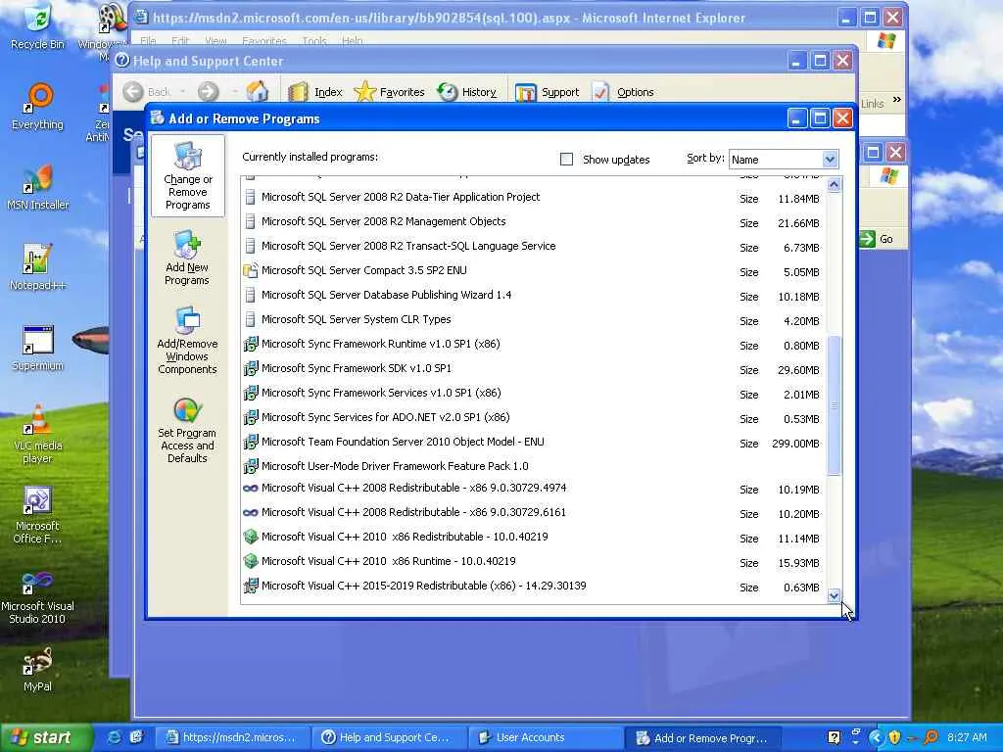Select SQL Server 2008 R2 Transact-SQL Language Service

pyautogui.click(x=532, y=246)
